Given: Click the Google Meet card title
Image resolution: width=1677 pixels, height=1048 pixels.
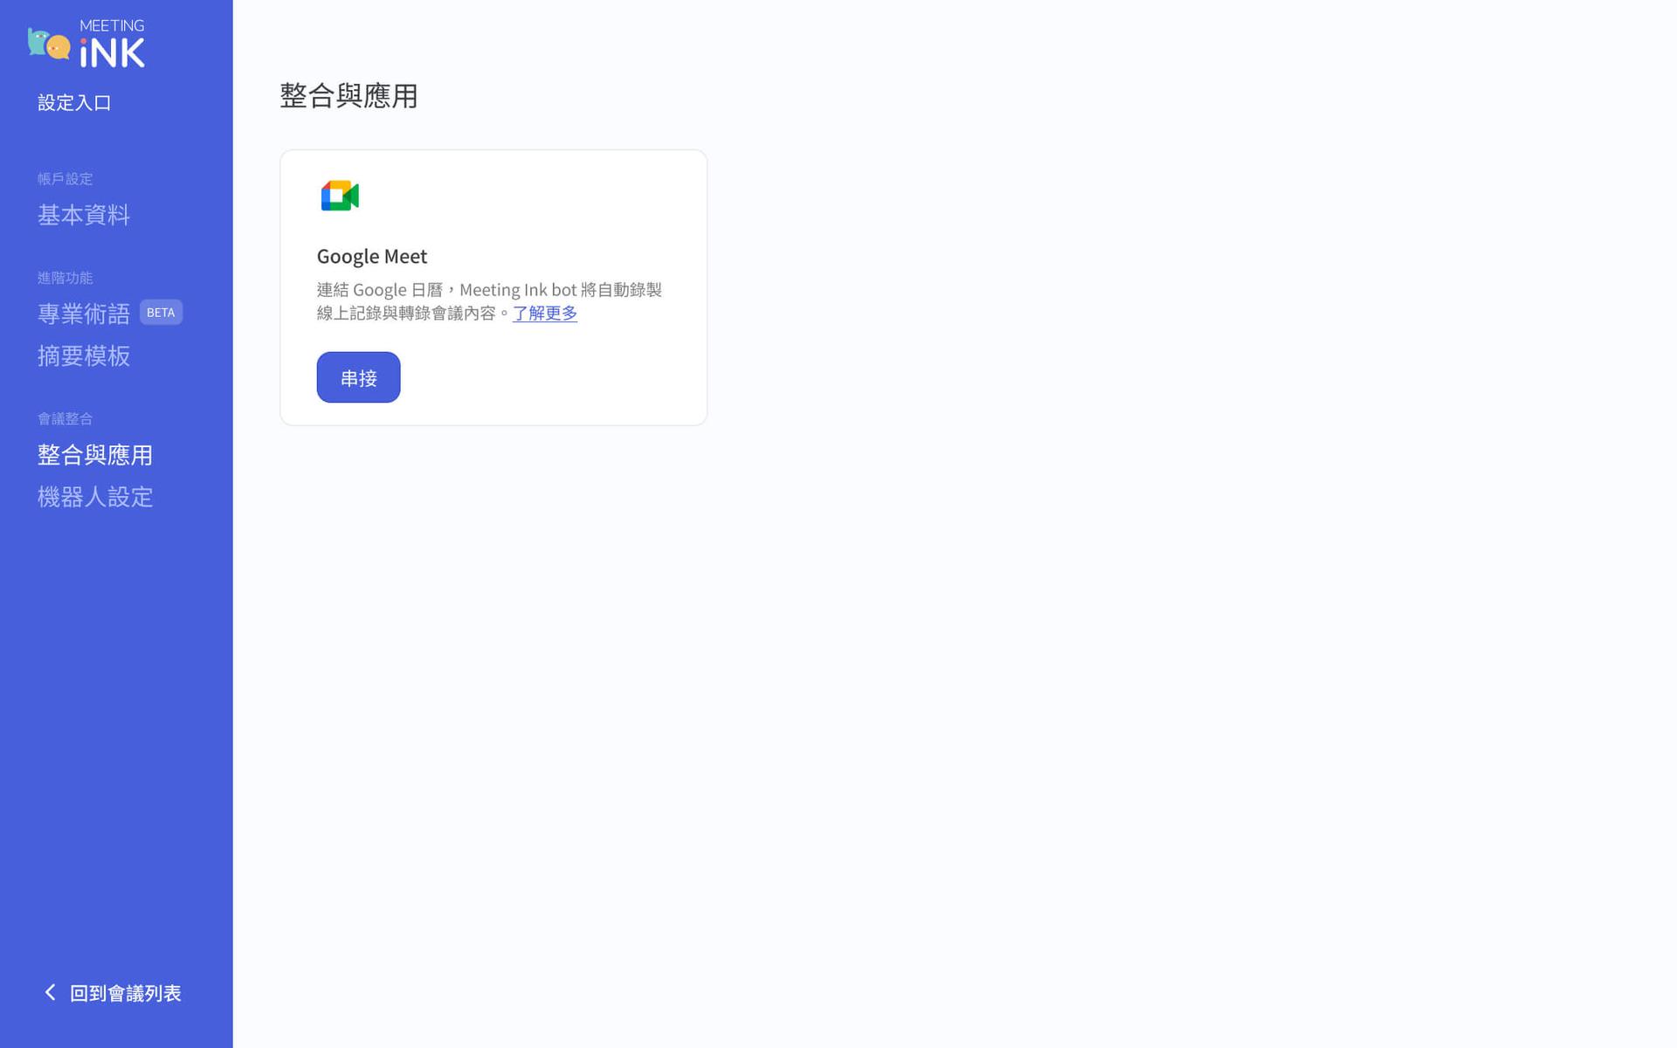Looking at the screenshot, I should point(371,256).
